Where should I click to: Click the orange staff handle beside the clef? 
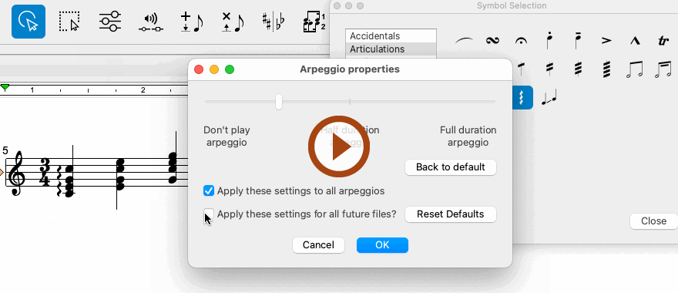[x=2, y=173]
